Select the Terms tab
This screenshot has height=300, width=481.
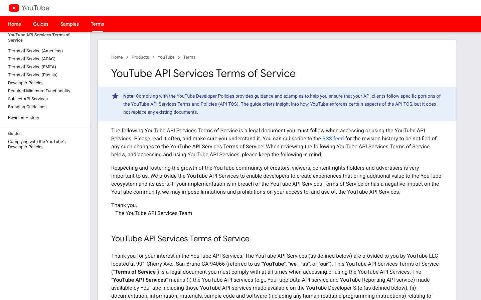point(98,24)
